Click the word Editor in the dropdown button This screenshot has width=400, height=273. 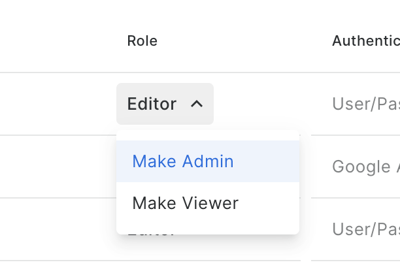[x=152, y=104]
